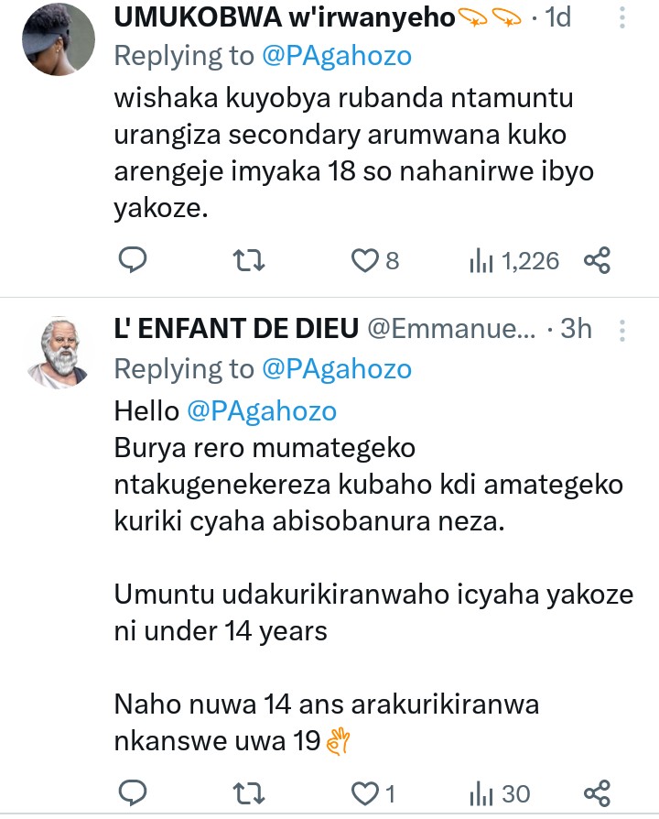Viewport: 659px width, 819px height.
Task: View analytics showing 30 views
Action: click(x=480, y=793)
